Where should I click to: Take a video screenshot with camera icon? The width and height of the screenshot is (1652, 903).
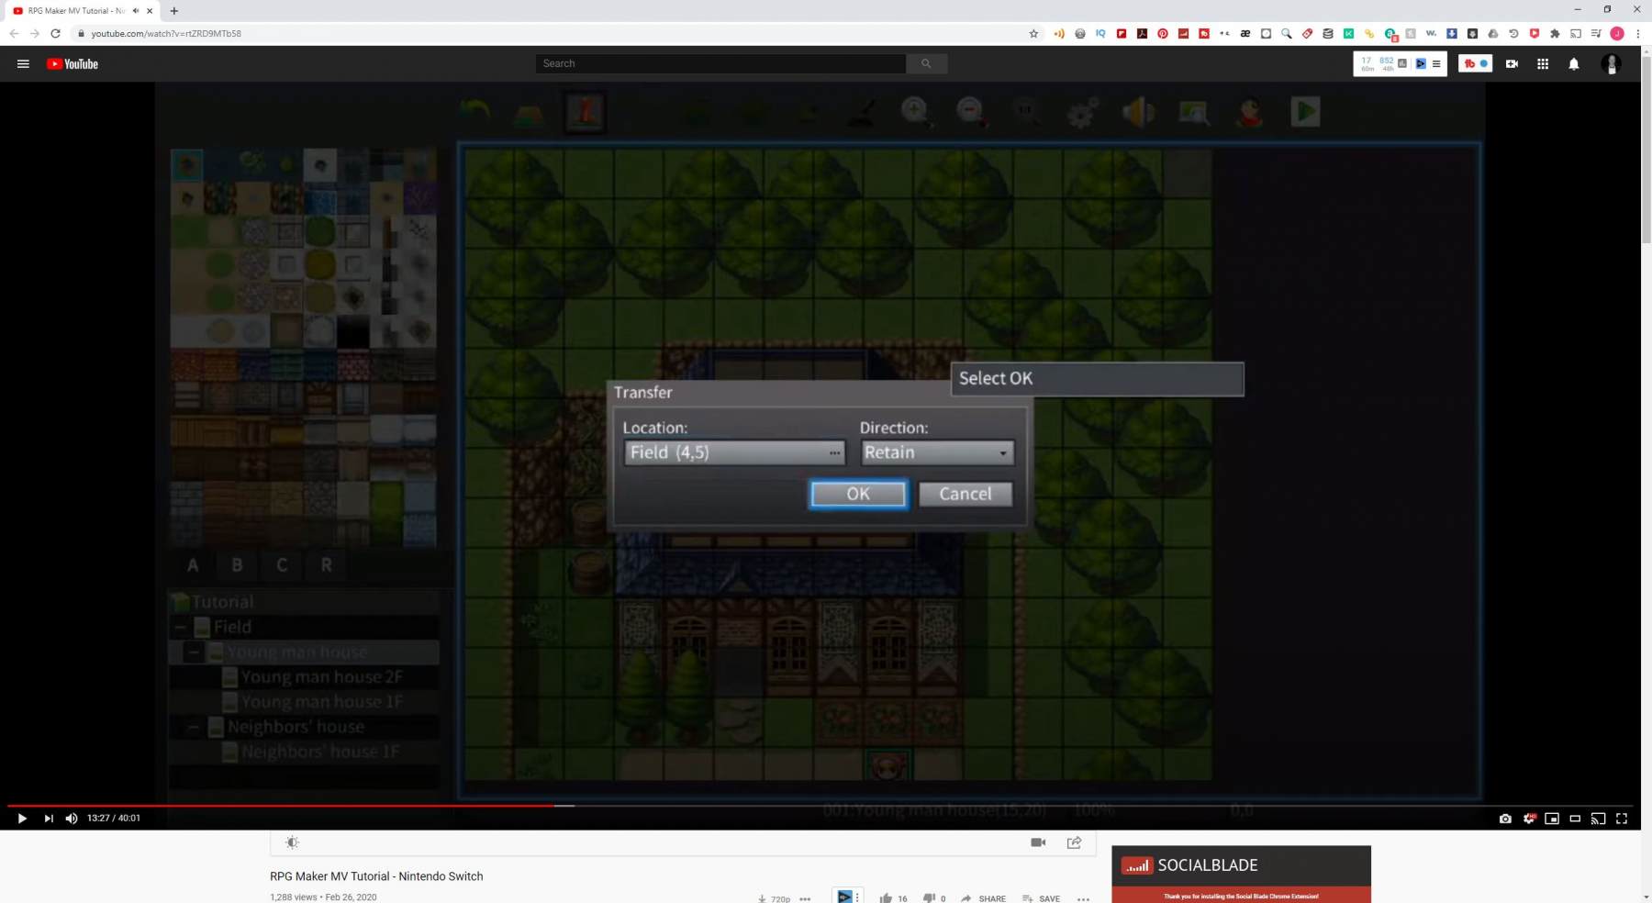(x=1505, y=819)
